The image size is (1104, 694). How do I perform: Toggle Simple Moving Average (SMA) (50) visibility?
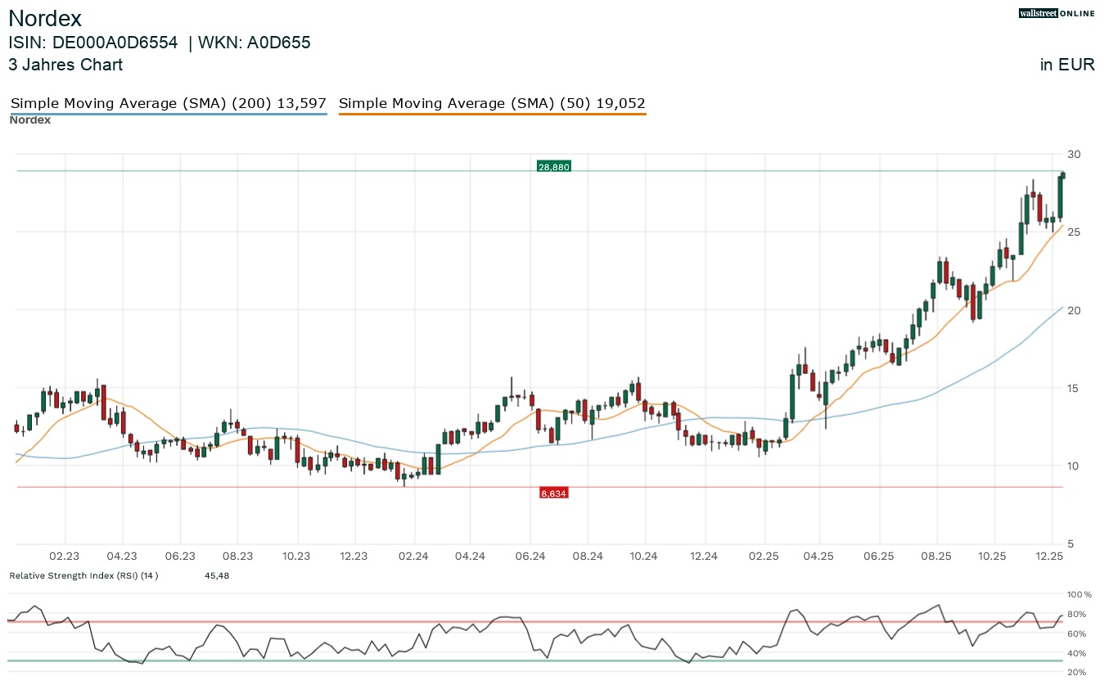[x=492, y=103]
